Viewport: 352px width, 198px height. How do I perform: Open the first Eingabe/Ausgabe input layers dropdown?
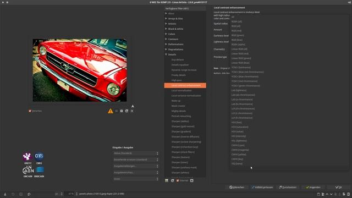point(136,153)
